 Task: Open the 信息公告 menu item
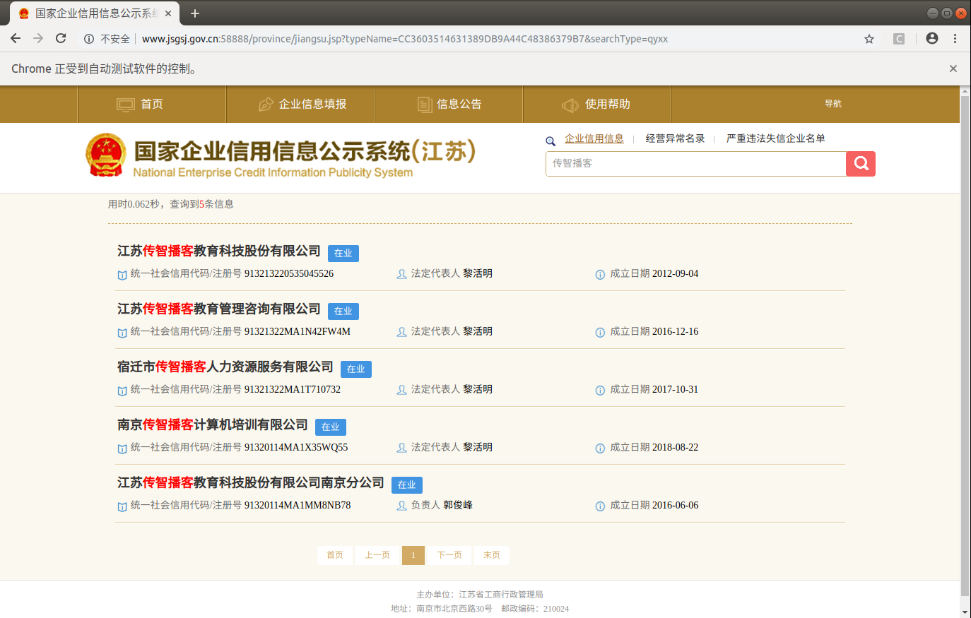click(x=449, y=105)
